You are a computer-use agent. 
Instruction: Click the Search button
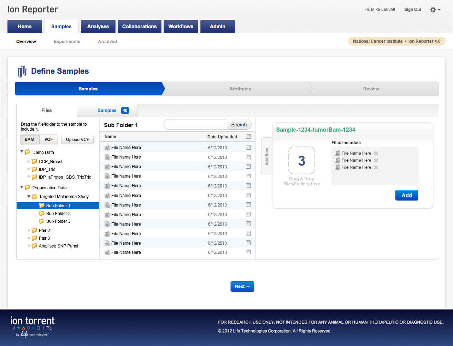tap(239, 125)
